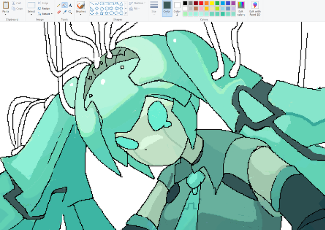This screenshot has width=325, height=230.
Task: Click the Cut button
Action: pos(16,3)
